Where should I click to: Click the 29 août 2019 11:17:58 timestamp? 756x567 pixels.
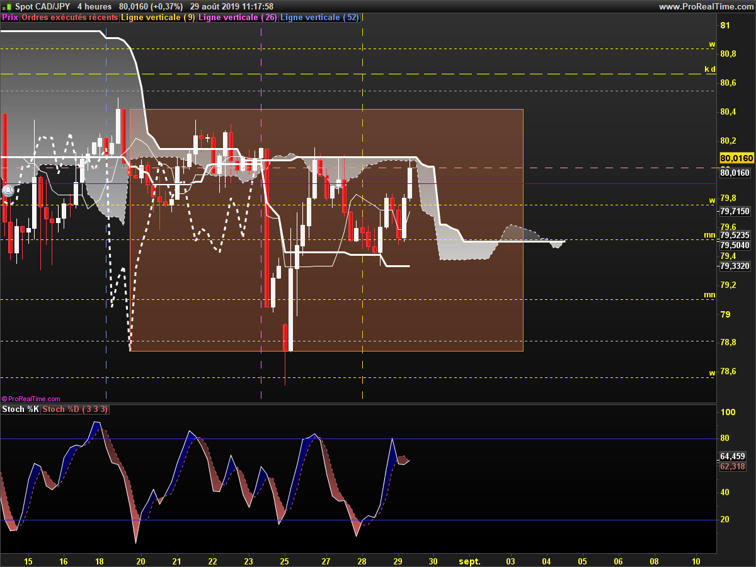click(x=232, y=6)
